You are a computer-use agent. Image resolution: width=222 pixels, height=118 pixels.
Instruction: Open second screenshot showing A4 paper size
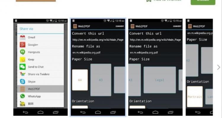coord(98,67)
